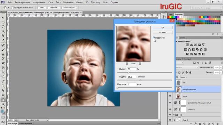The height and width of the screenshot is (125, 223).
Task: Select the Lasso tool
Action: pyautogui.click(x=3, y=27)
